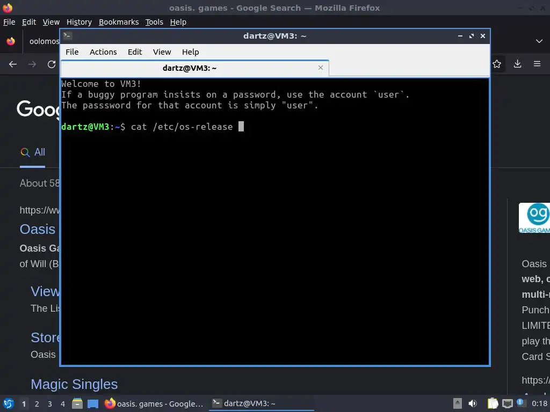
Task: Switch to workspace 4
Action: 63,404
